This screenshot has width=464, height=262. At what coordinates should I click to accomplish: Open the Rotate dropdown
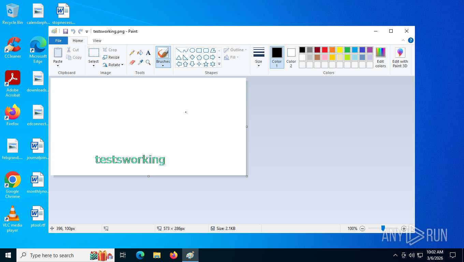coord(113,65)
